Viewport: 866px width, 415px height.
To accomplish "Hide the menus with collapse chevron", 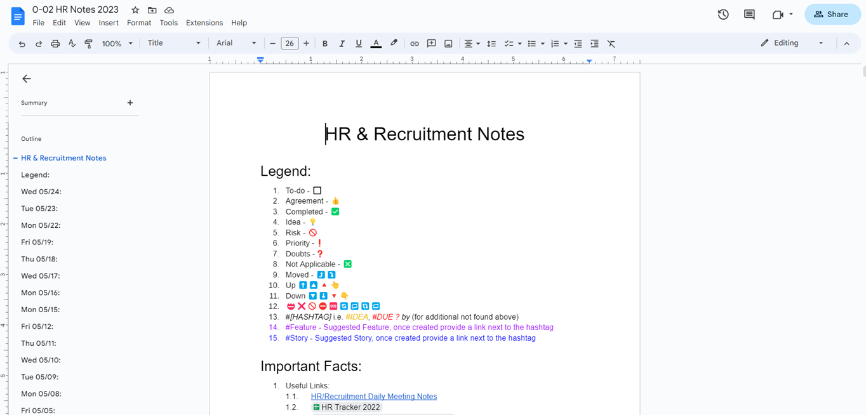I will [x=846, y=44].
